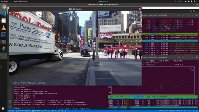199x112 pixels.
Task: Click 'UTF-8' encoding in status bar
Action: [178, 111]
